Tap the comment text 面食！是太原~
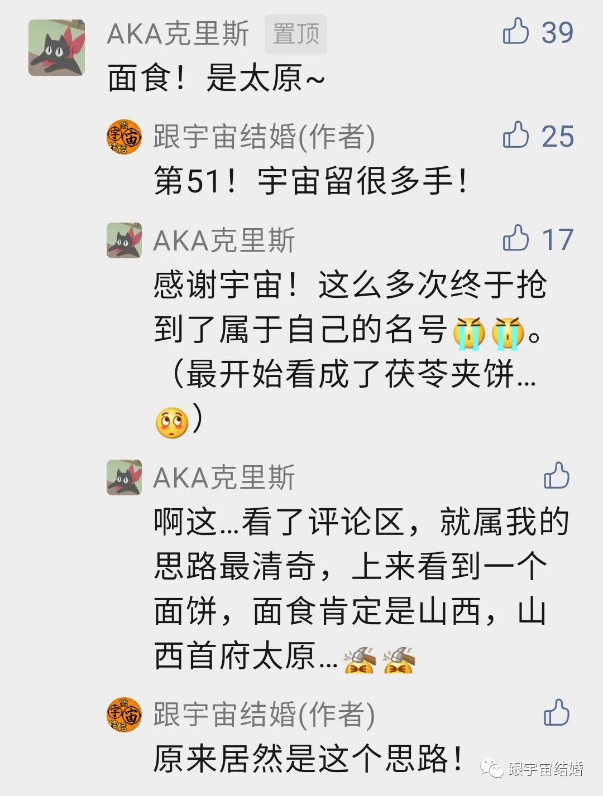 [x=216, y=78]
